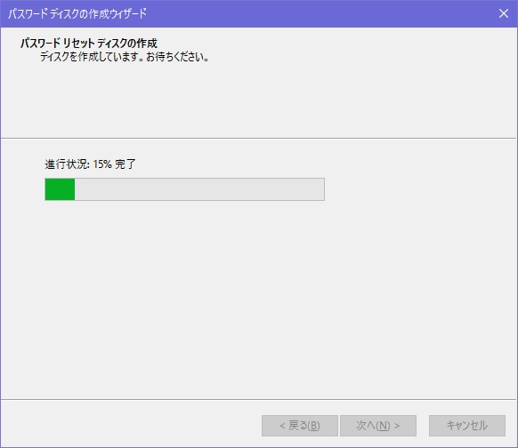The width and height of the screenshot is (518, 448).
Task: Click the left arrow symbol on 戻る button
Action: [282, 426]
